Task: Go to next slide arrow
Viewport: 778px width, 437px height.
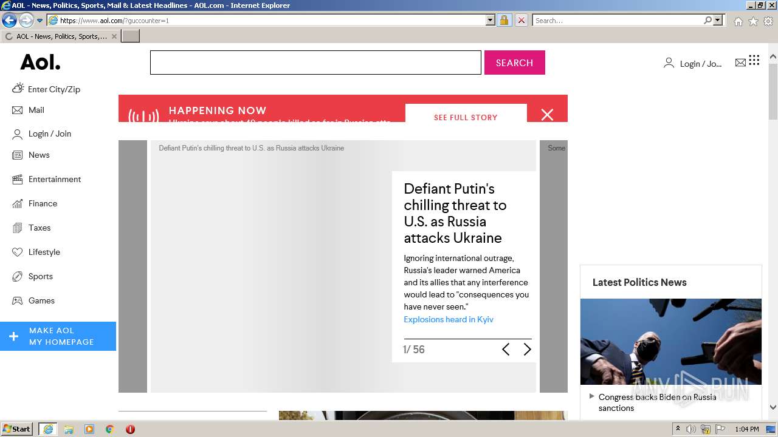Action: click(527, 349)
